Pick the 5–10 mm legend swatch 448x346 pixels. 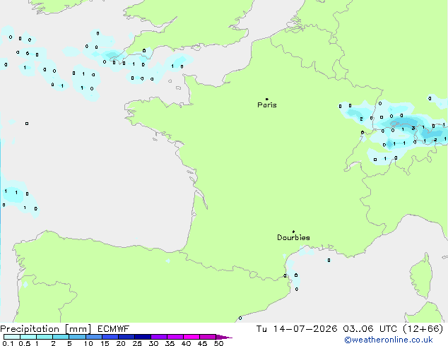tap(77, 337)
